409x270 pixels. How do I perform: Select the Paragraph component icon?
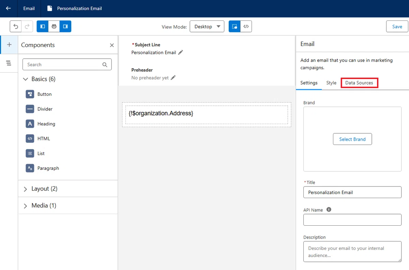pos(30,168)
